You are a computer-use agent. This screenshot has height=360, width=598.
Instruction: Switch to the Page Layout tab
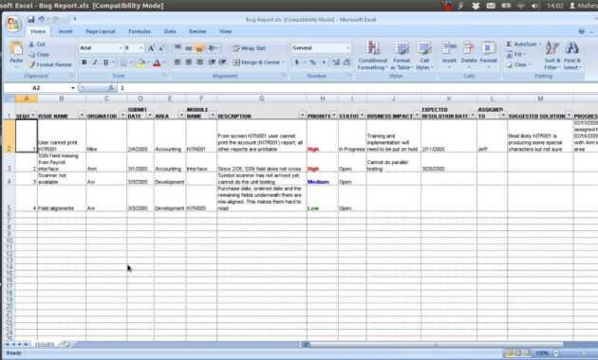click(101, 31)
